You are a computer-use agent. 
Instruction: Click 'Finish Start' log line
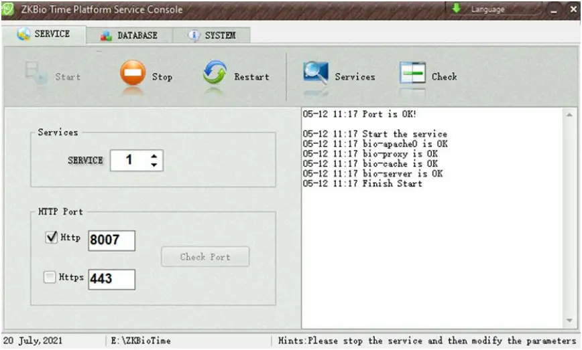coord(363,184)
